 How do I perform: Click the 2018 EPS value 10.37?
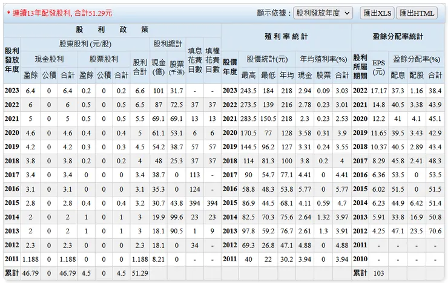tap(378, 147)
